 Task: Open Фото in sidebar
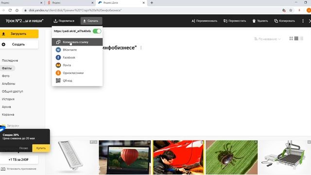coord(6,76)
